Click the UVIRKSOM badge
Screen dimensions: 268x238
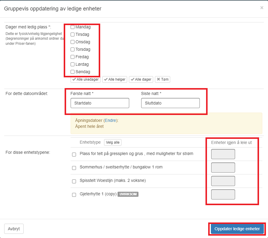(128, 194)
